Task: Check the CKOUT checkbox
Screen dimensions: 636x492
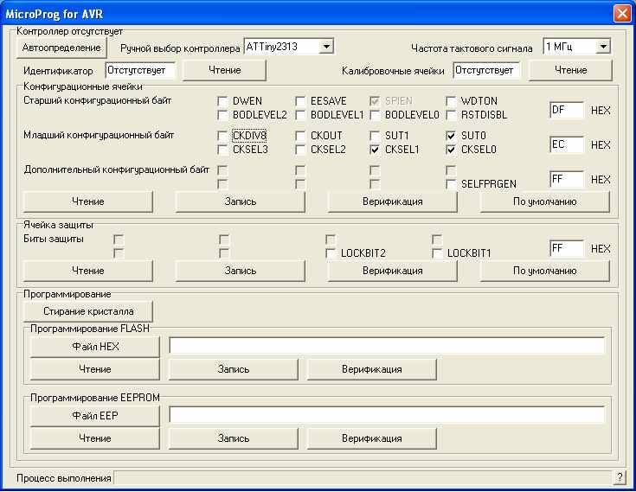Action: click(300, 136)
